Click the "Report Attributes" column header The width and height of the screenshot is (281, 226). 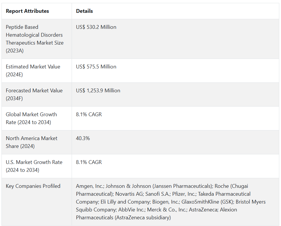(x=27, y=11)
